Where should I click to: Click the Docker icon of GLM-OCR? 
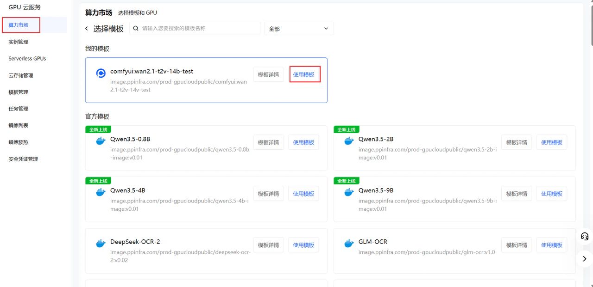pyautogui.click(x=349, y=244)
